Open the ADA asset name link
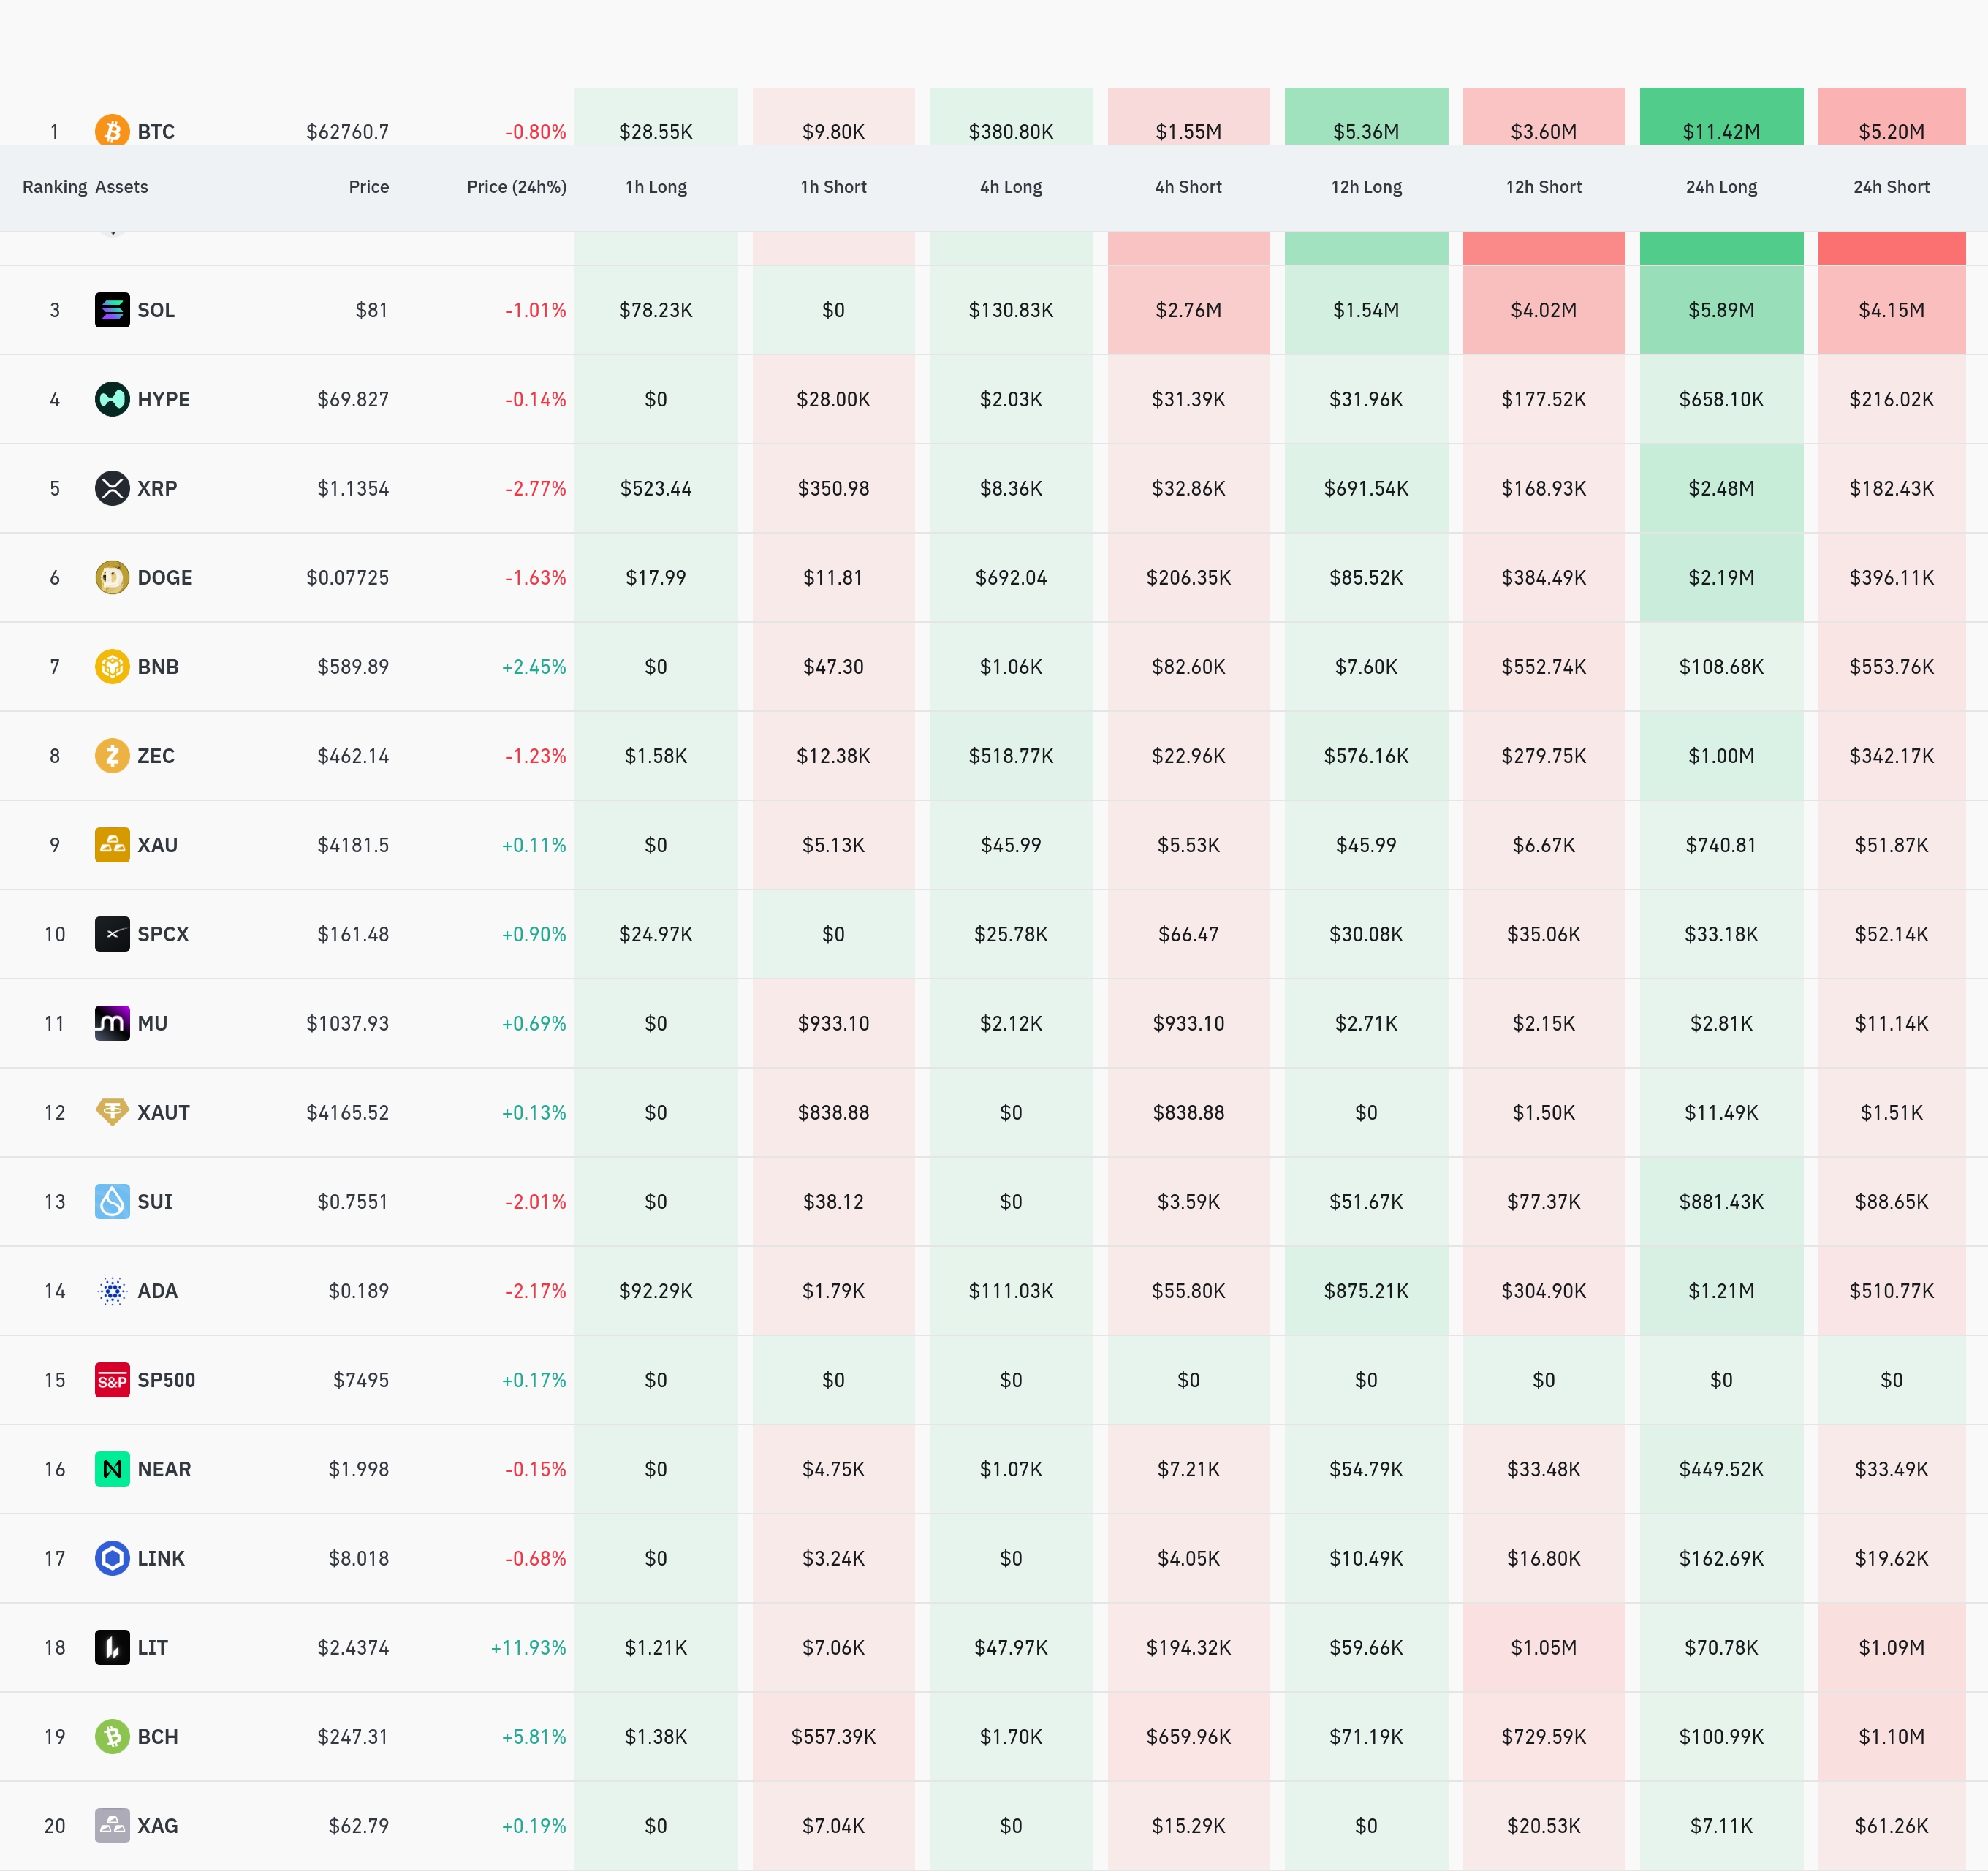This screenshot has height=1871, width=1988. [x=157, y=1291]
